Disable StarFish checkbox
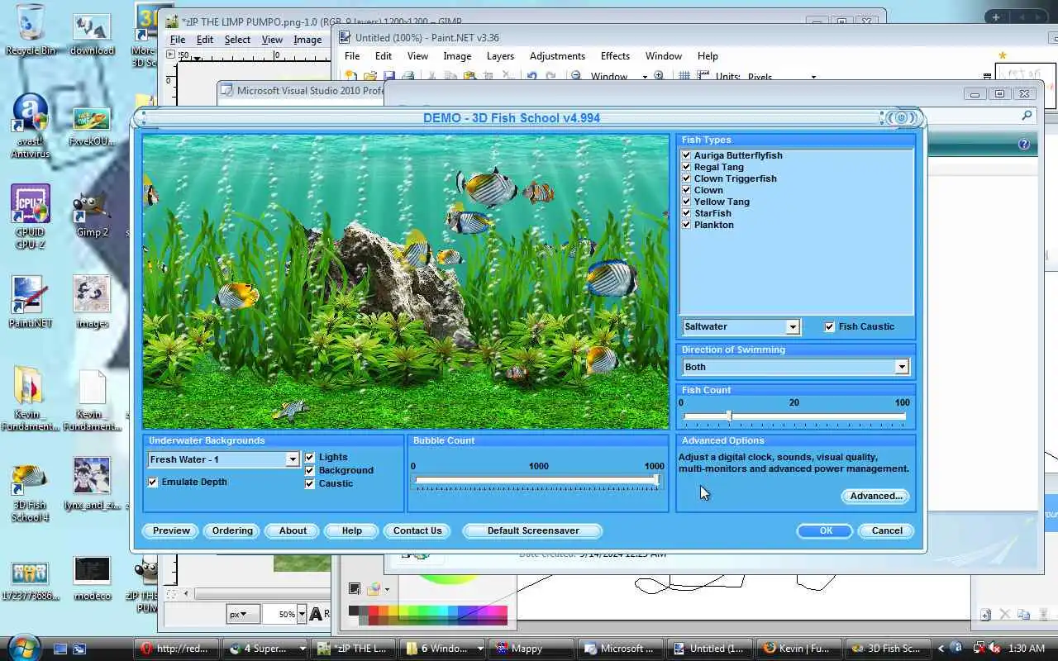1058x661 pixels. [686, 213]
